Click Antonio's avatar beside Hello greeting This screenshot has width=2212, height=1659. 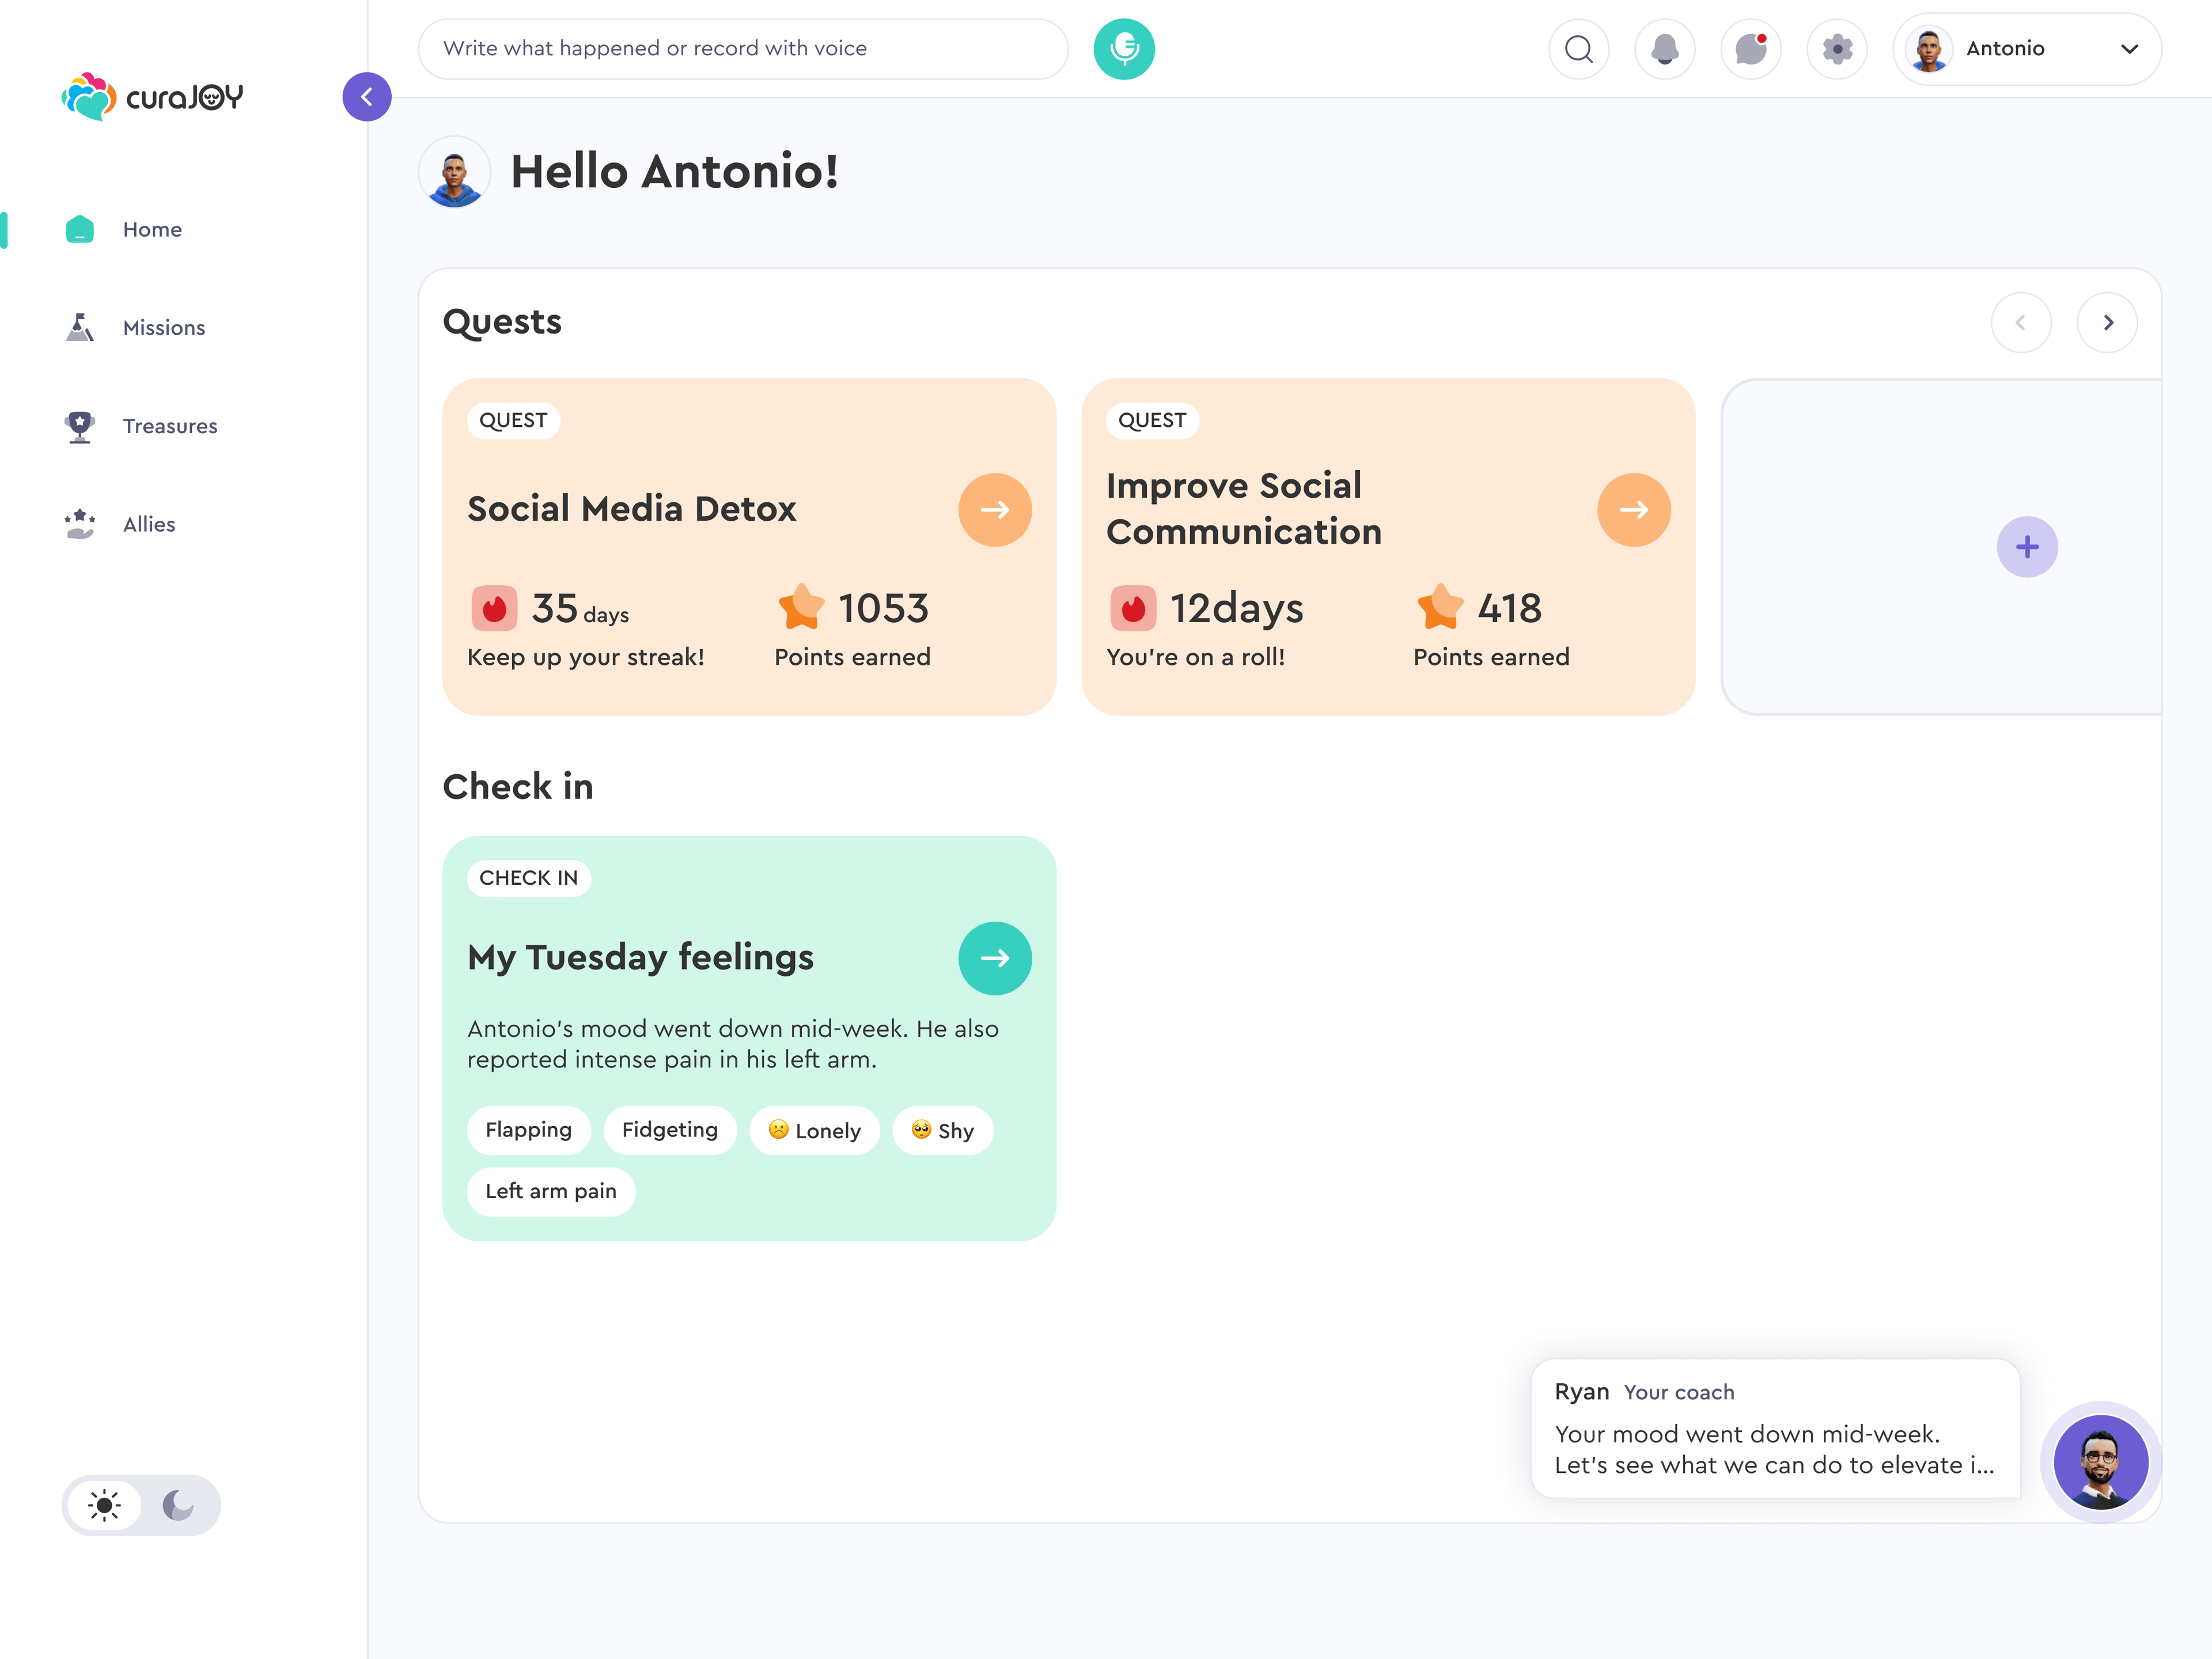coord(455,172)
